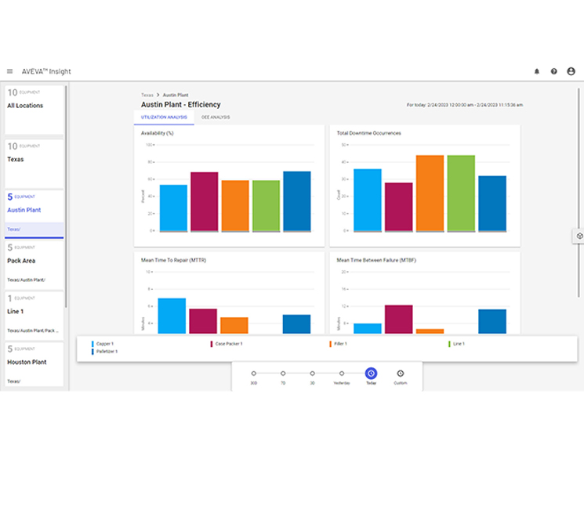This screenshot has width=584, height=509.
Task: Open the notifications bell
Action: click(537, 71)
